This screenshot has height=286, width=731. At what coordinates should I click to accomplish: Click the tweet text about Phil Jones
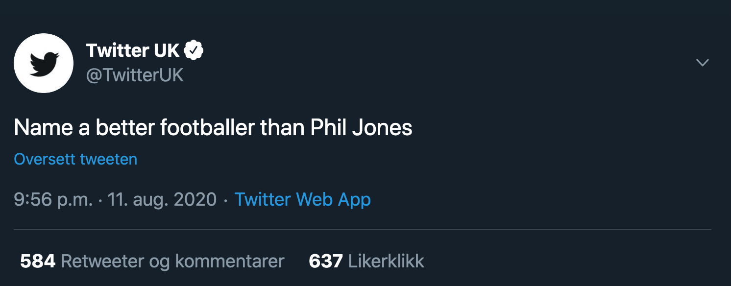[x=213, y=127]
